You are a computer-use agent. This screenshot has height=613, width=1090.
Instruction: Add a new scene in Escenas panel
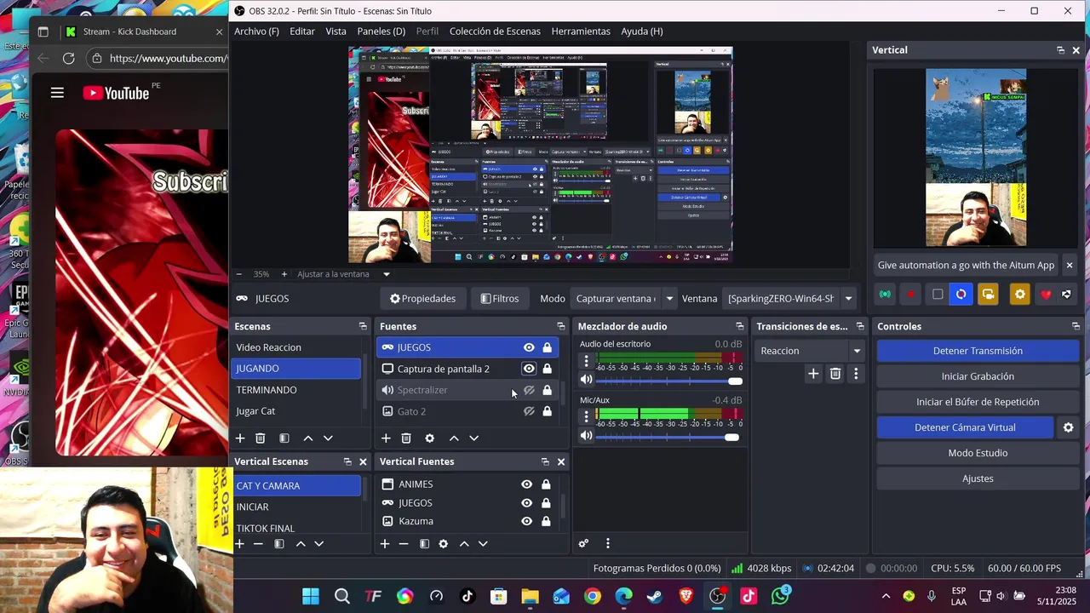[x=240, y=438]
